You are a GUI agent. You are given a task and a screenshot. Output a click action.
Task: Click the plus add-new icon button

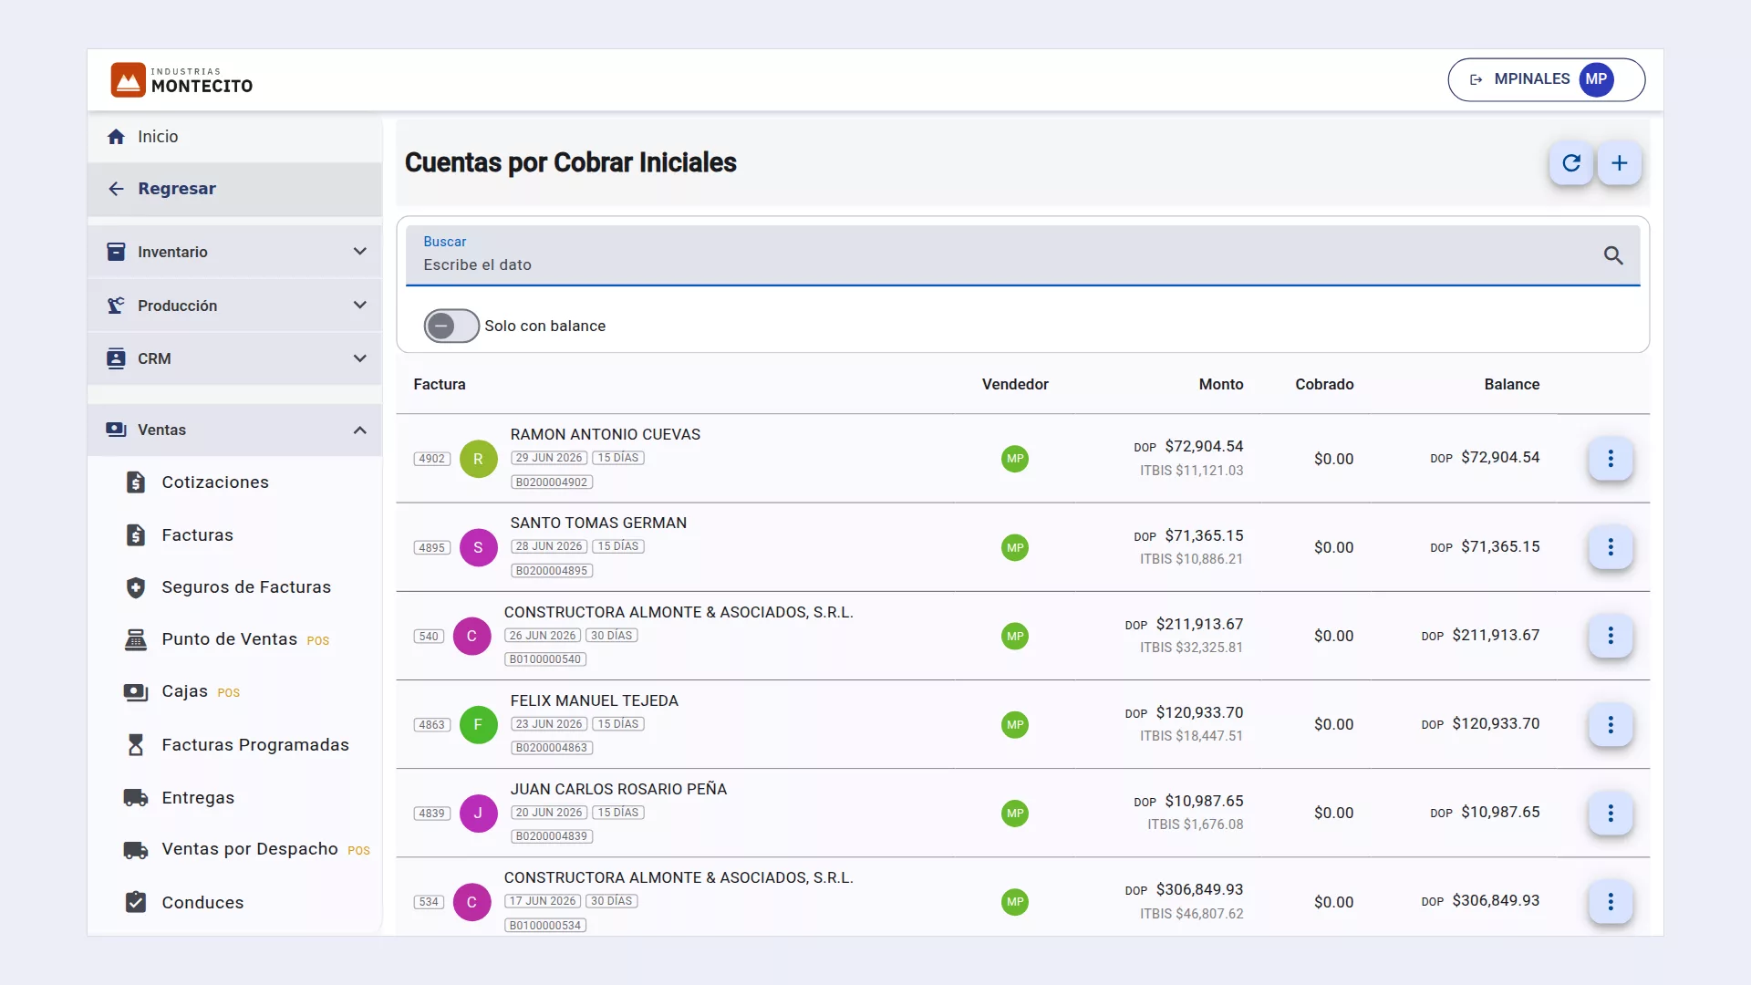(1619, 163)
